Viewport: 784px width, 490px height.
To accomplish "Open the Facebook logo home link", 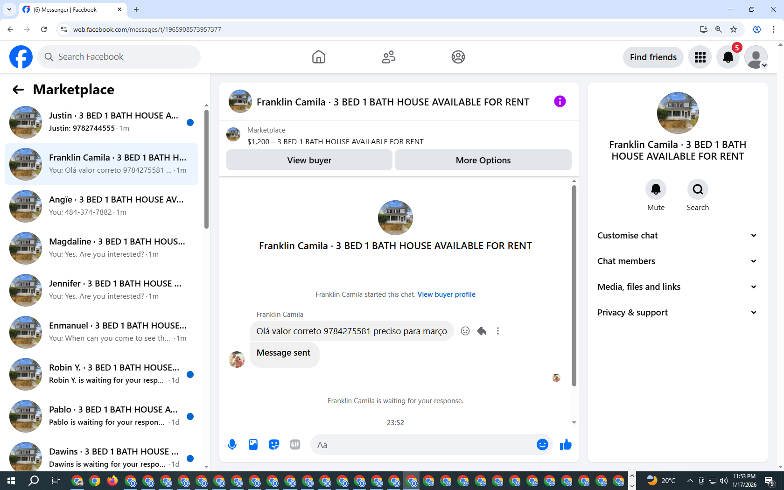I will click(x=21, y=57).
